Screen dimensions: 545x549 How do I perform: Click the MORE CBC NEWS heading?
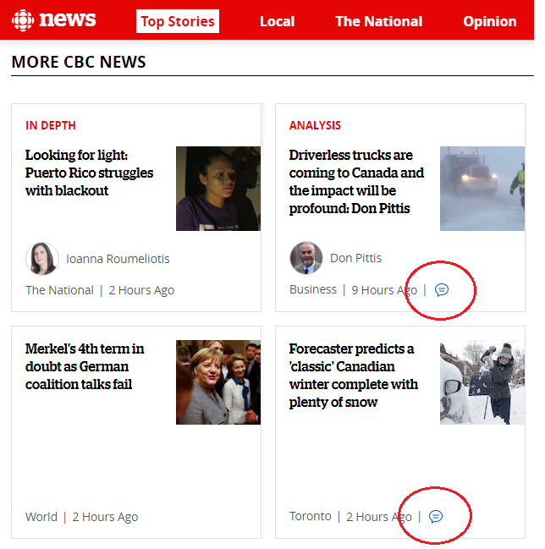click(x=79, y=62)
